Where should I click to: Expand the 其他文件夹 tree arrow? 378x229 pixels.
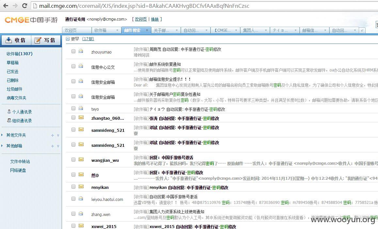pyautogui.click(x=2, y=135)
